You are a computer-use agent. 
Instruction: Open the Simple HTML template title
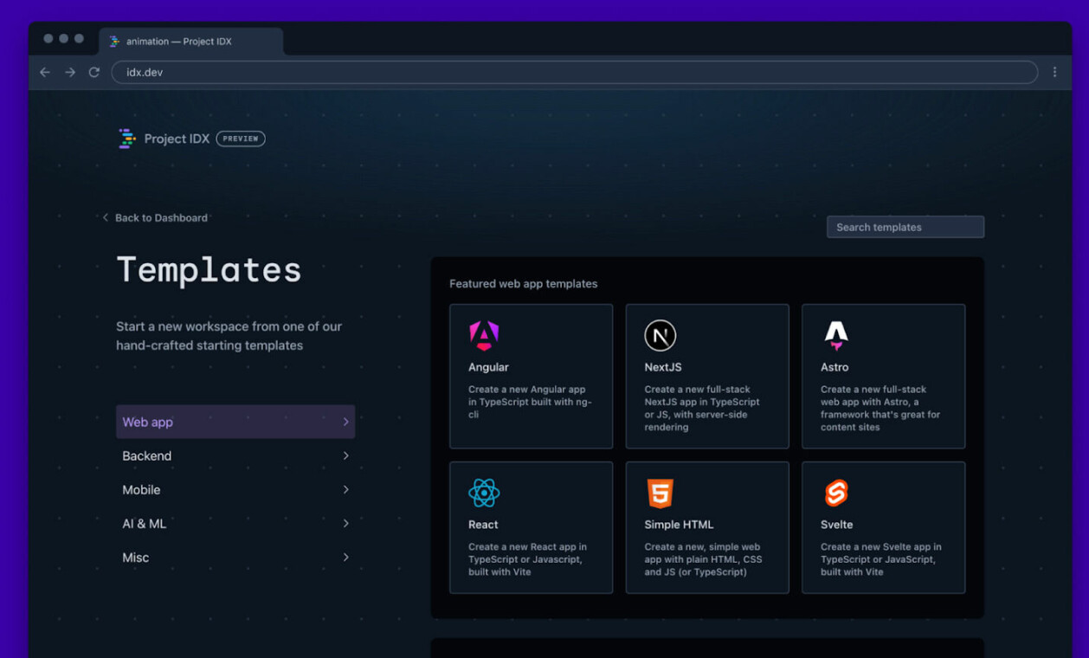(679, 525)
